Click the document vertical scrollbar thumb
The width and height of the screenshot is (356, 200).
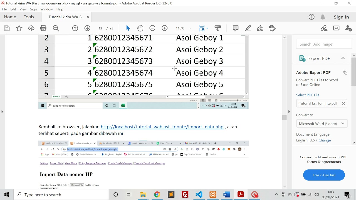[285, 118]
